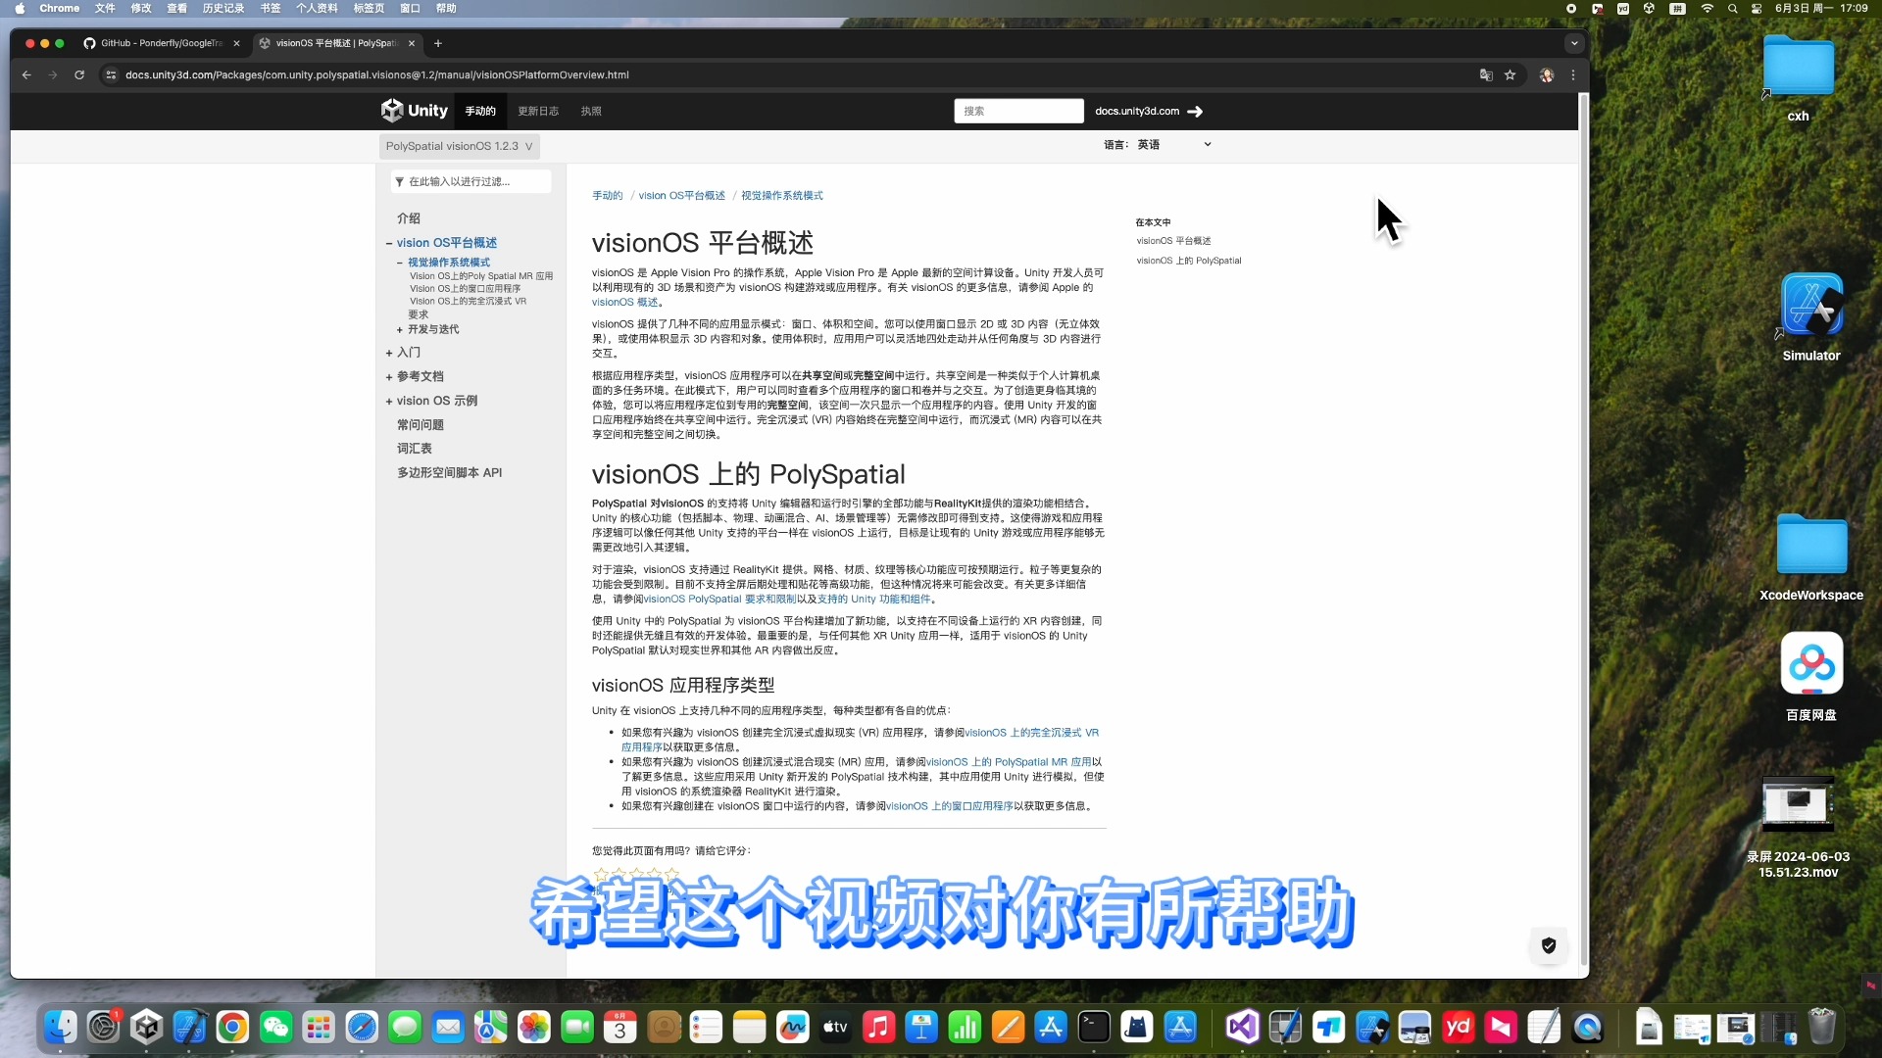Click the sidebar filter input field
Viewport: 1882px width, 1058px height.
click(x=471, y=181)
